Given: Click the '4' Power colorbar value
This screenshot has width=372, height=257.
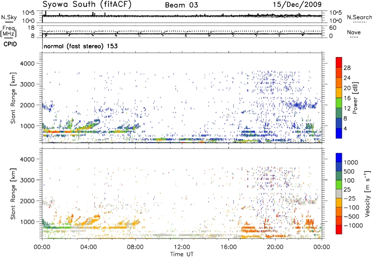Looking at the screenshot, I should tap(345, 129).
